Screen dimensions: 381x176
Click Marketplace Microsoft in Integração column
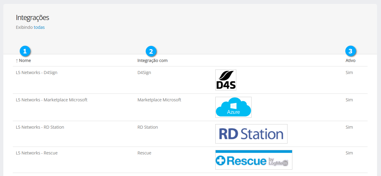pos(159,100)
